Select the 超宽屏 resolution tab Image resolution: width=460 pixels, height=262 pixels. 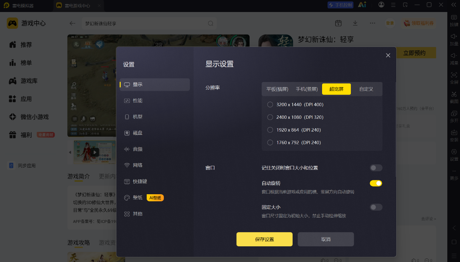336,89
